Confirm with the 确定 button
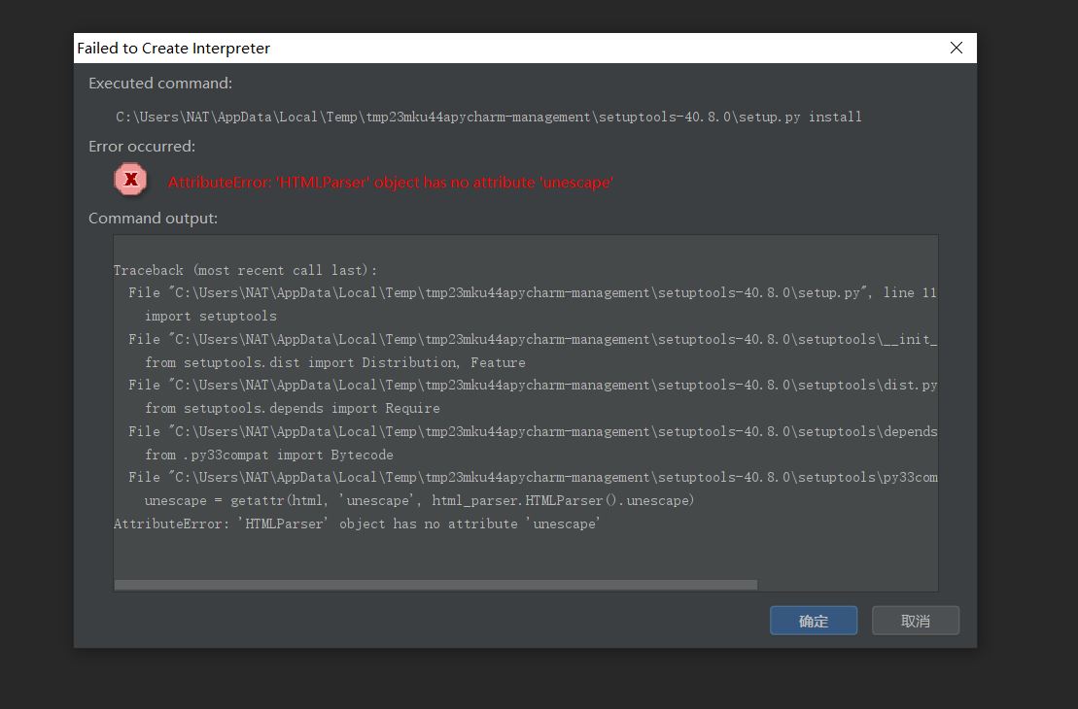 point(814,621)
